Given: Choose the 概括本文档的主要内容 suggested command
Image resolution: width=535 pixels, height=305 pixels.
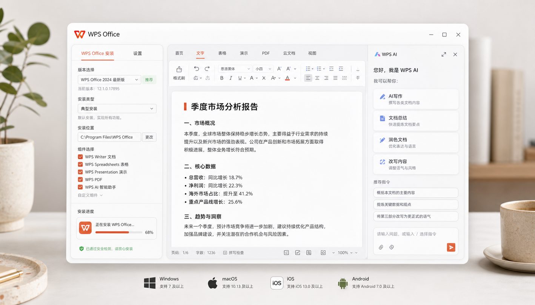Looking at the screenshot, I should pos(416,192).
